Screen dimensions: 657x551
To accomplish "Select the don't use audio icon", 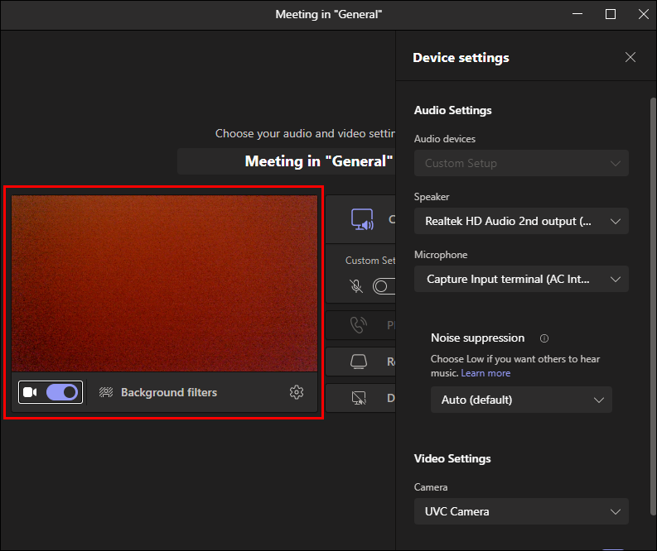I will click(x=359, y=398).
